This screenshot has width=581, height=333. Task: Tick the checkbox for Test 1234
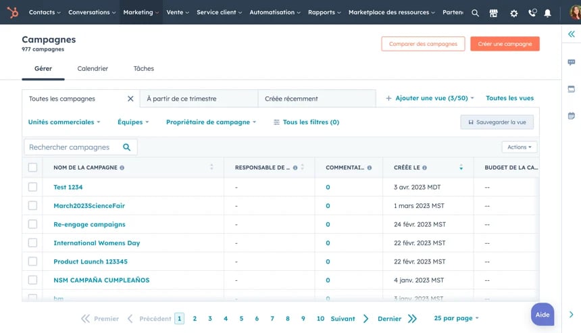[32, 187]
